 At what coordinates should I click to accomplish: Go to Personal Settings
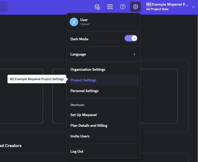pos(84,91)
